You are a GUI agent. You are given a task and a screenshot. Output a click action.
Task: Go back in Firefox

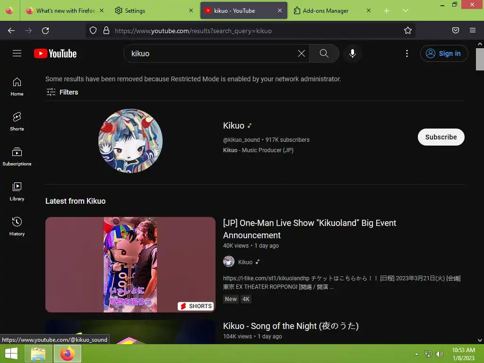click(x=11, y=31)
